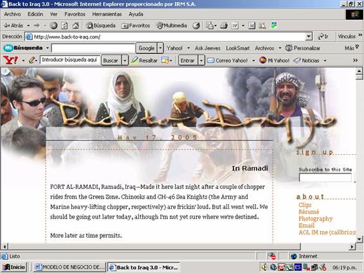Viewport: 364px width, 273px height.
Task: Expand the address bar dropdown arrow
Action: 309,37
